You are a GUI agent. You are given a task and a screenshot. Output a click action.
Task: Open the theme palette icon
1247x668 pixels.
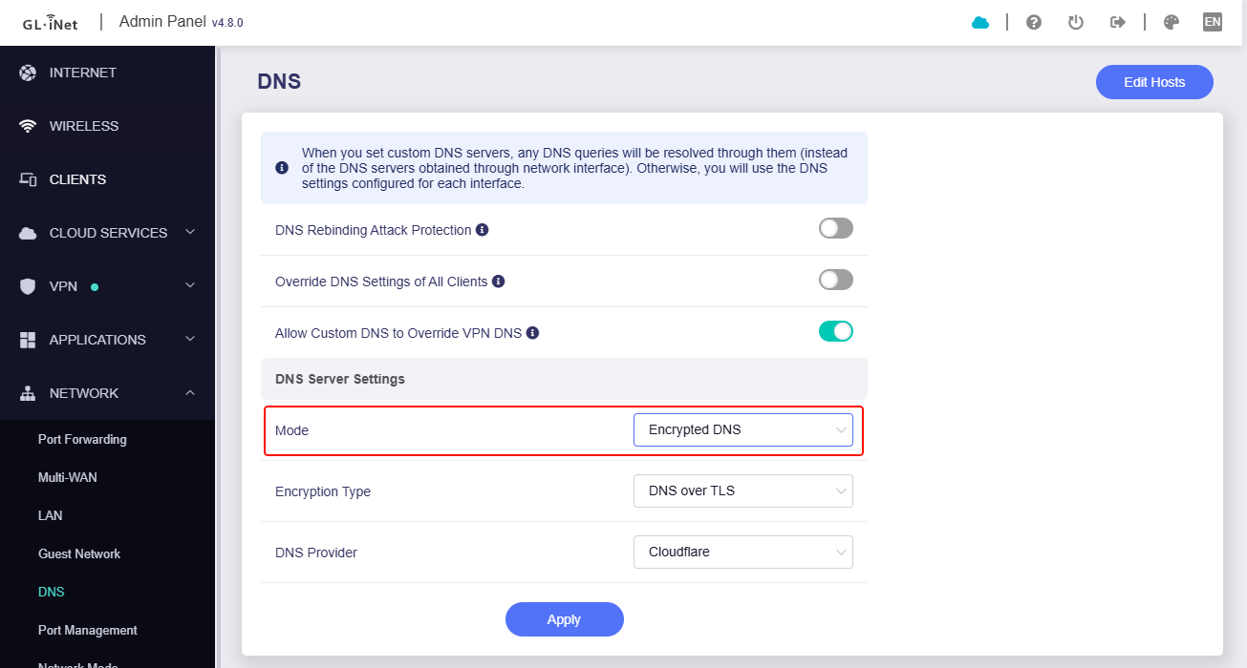coord(1171,22)
